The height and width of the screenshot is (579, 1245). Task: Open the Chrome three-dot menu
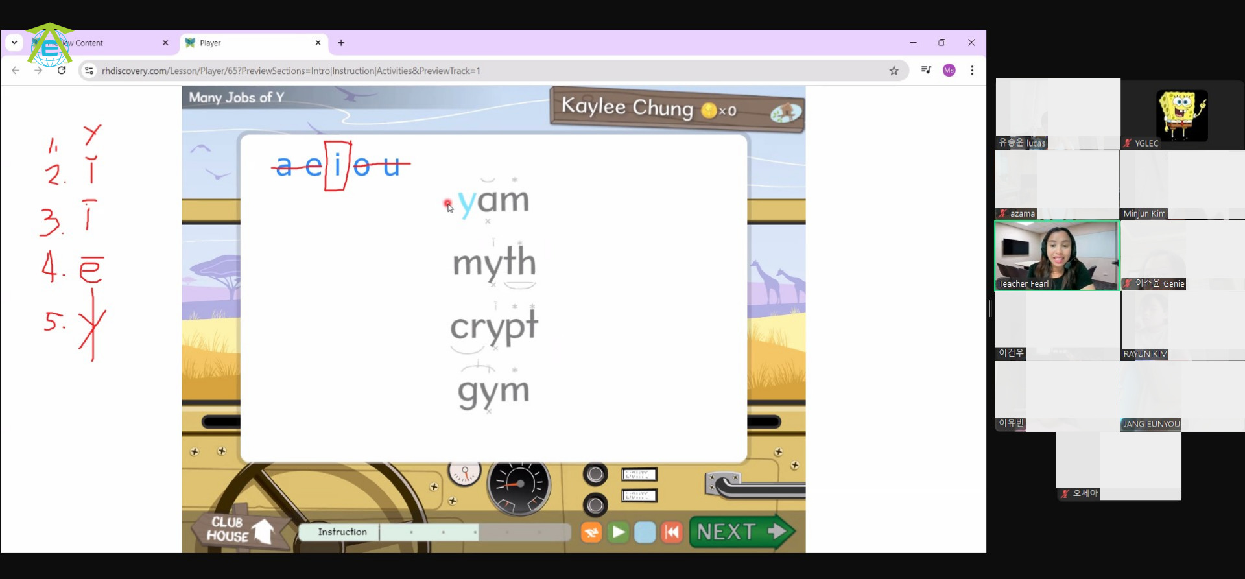pyautogui.click(x=972, y=70)
